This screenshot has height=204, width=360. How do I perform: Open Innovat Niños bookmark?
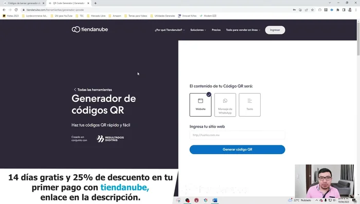187,16
